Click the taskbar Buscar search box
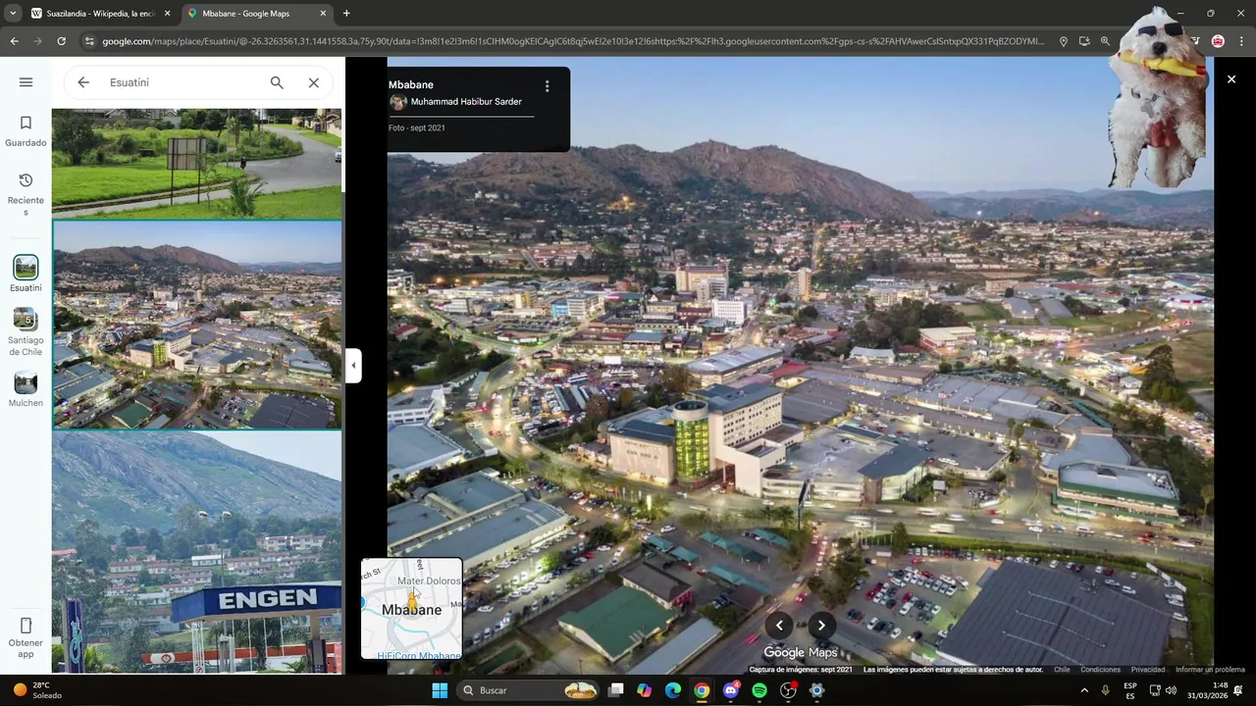1256x706 pixels. (530, 690)
